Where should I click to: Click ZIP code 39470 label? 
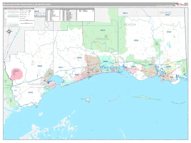click(36, 11)
